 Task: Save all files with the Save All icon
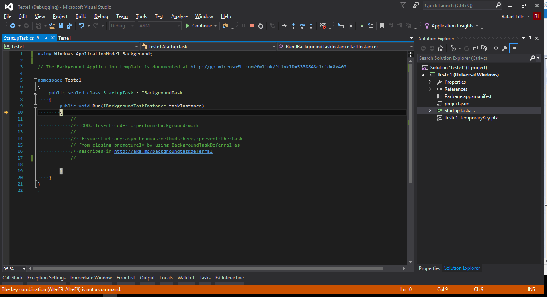click(70, 26)
